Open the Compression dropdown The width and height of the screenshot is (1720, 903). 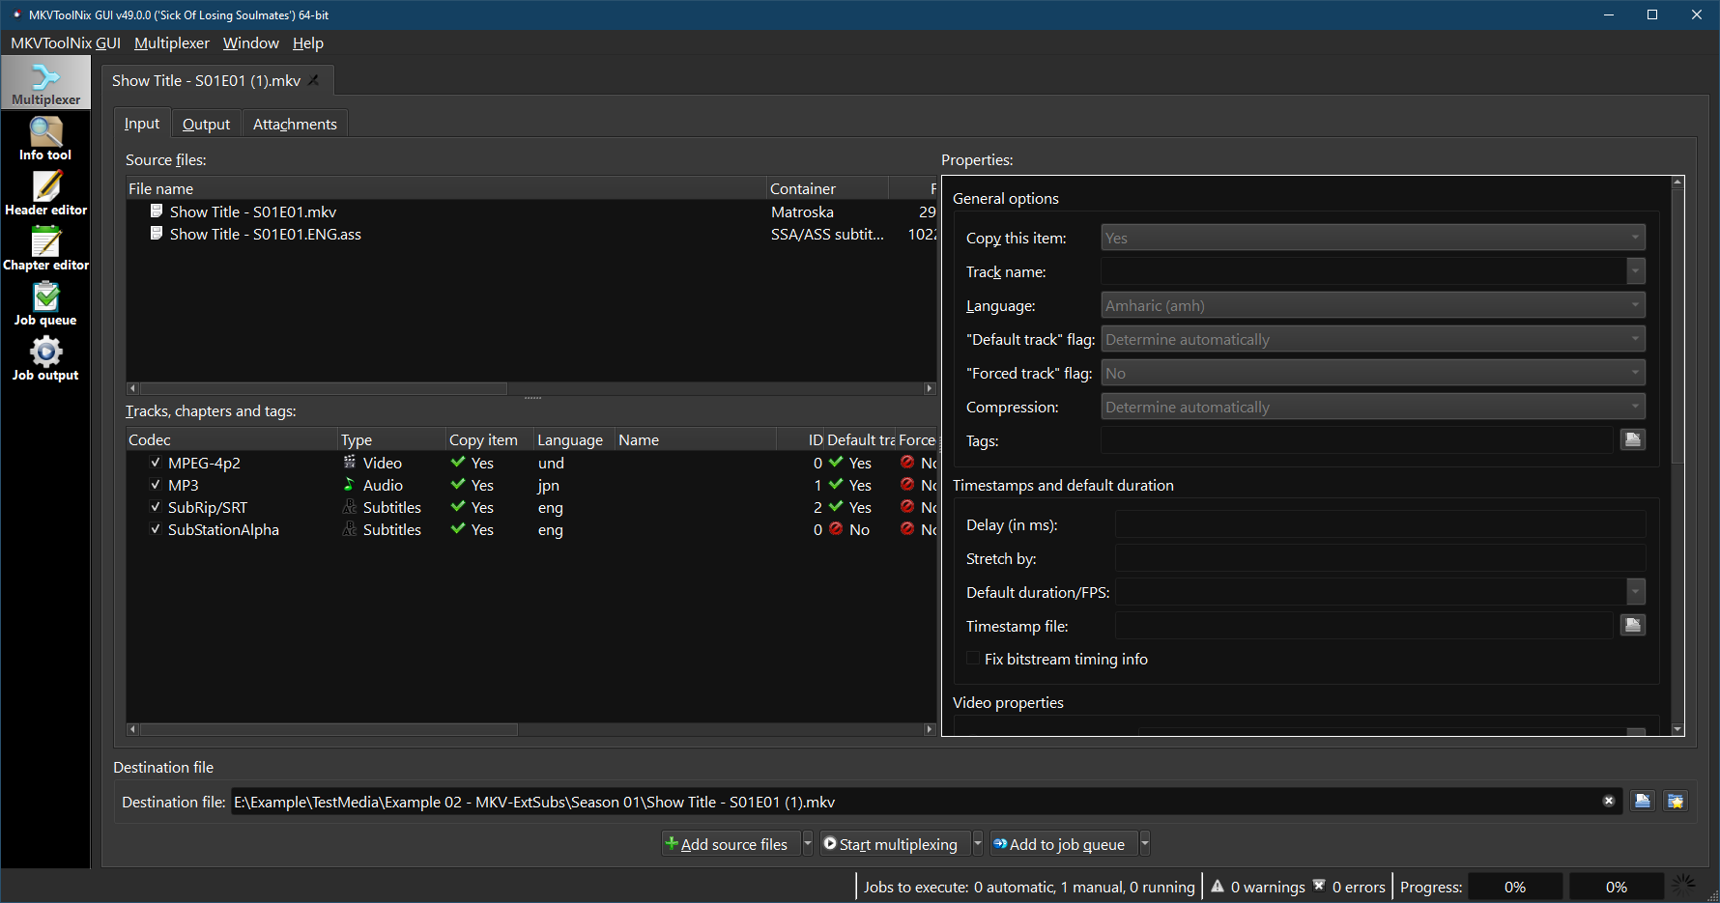(x=1373, y=407)
